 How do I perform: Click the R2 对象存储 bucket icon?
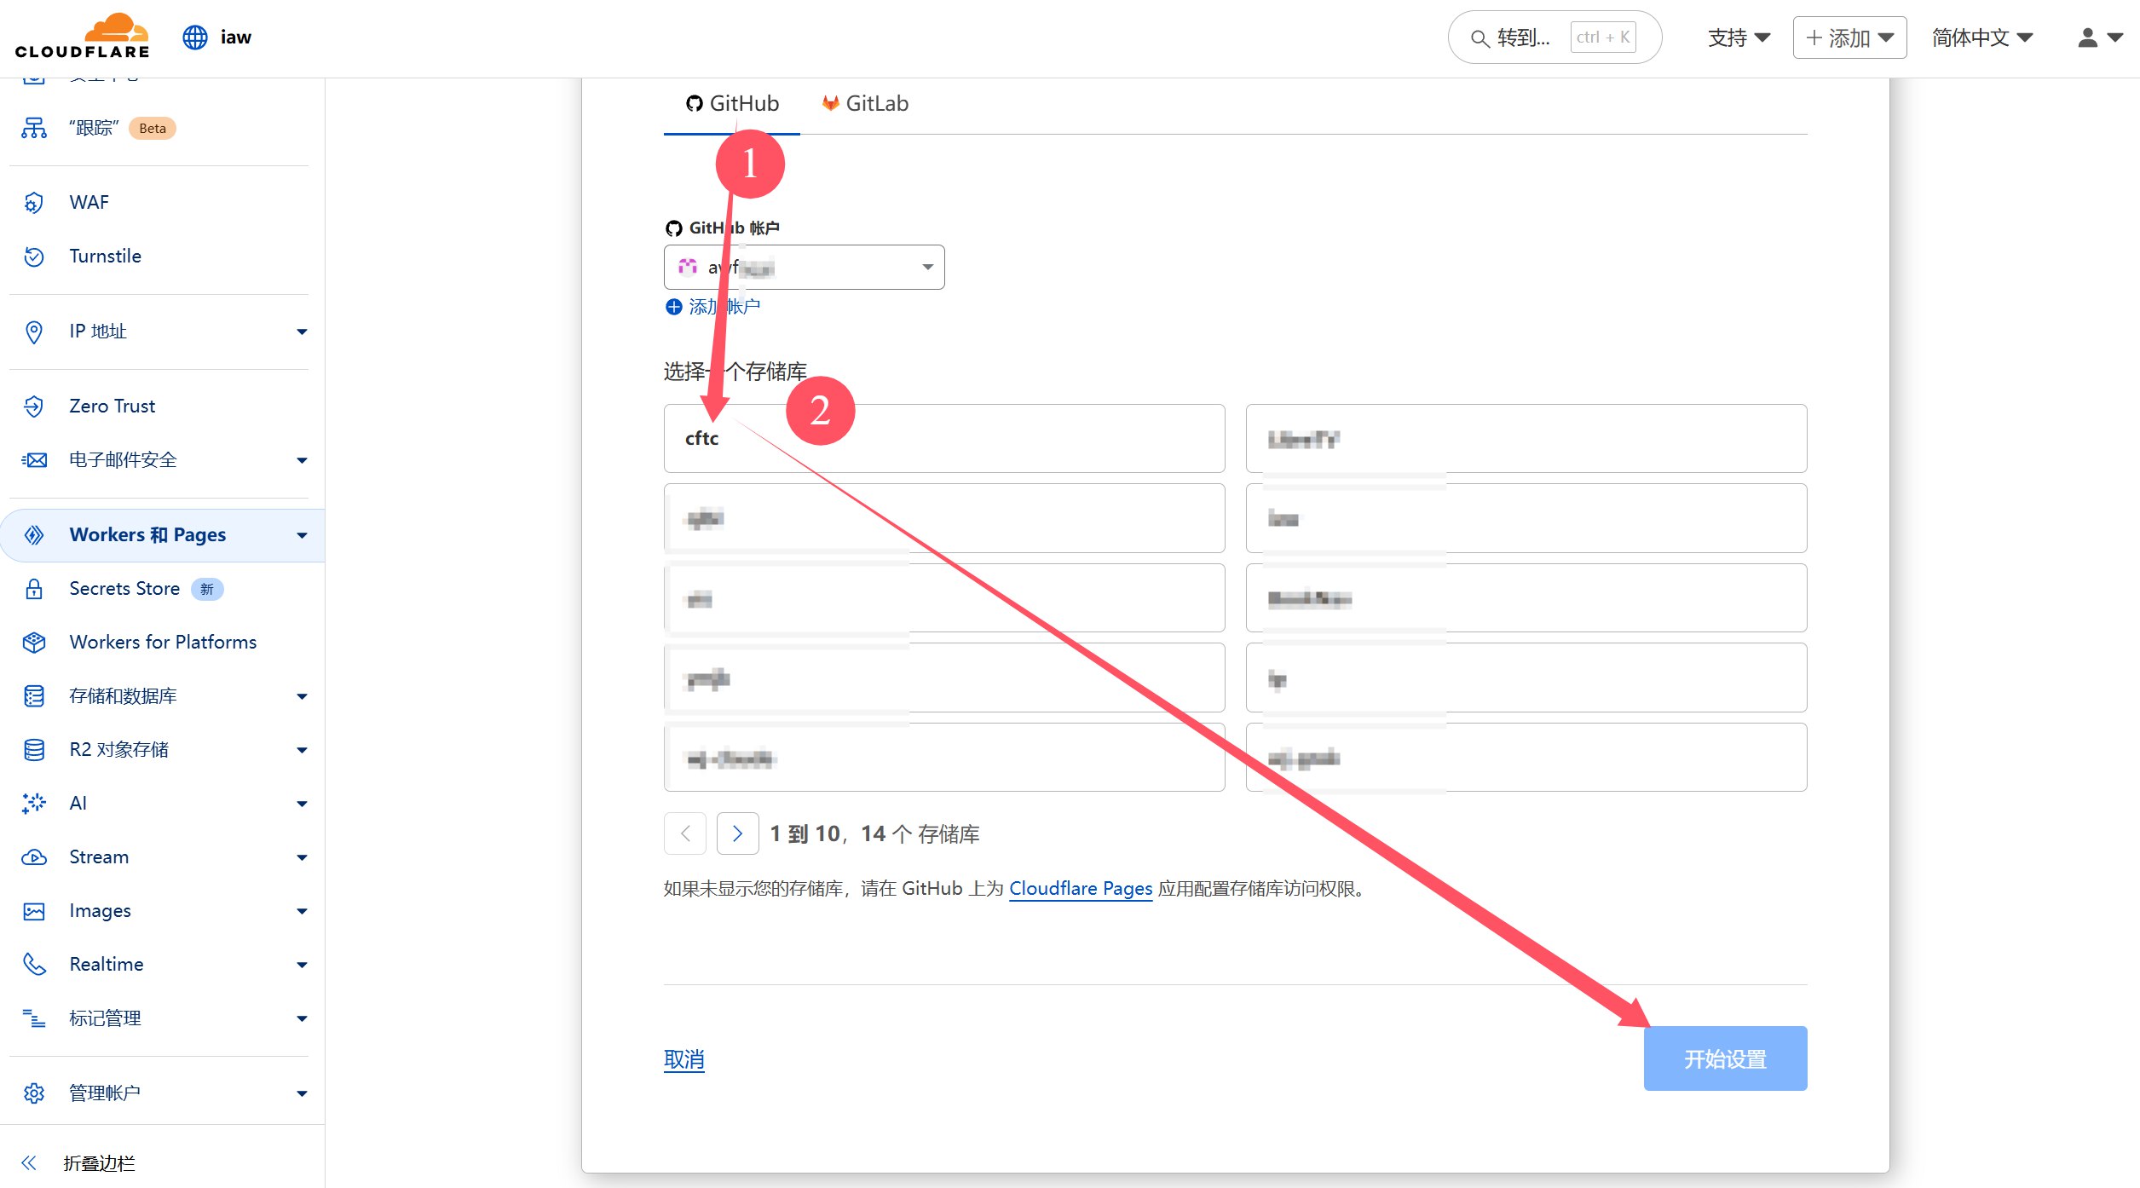[x=34, y=750]
